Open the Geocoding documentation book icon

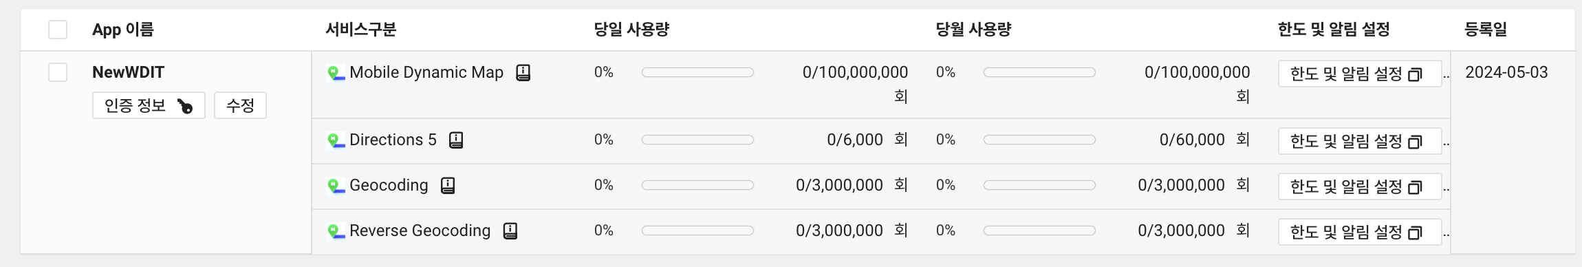click(448, 186)
